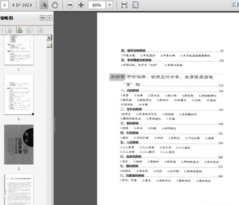
Task: Select the chapter cover page 1 thumbnail
Action: (19, 144)
